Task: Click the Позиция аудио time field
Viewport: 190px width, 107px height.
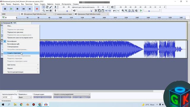Action: pyautogui.click(x=42, y=97)
